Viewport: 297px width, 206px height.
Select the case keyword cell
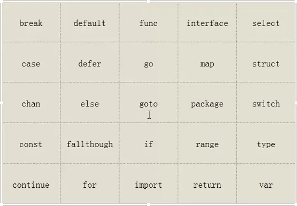coord(31,62)
